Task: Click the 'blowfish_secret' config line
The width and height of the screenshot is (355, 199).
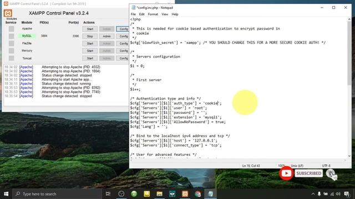Action: click(x=228, y=43)
